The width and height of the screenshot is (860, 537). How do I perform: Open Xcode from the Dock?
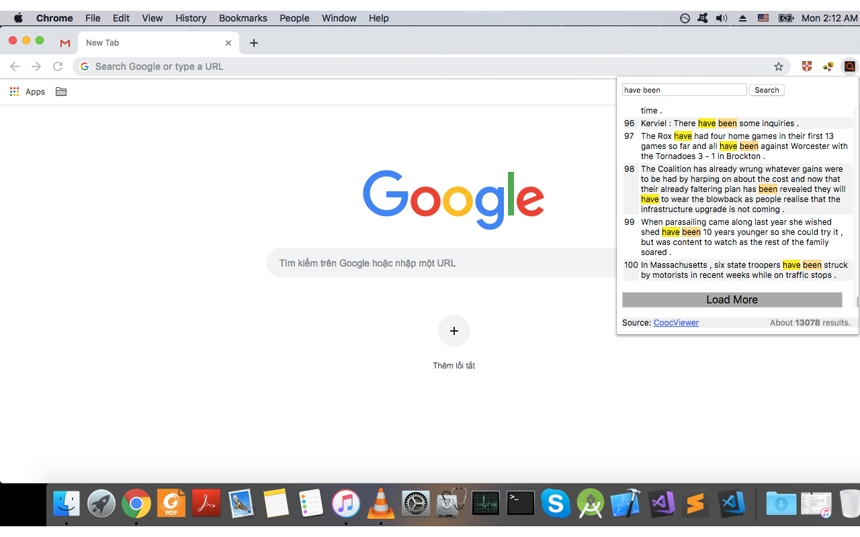coord(626,503)
